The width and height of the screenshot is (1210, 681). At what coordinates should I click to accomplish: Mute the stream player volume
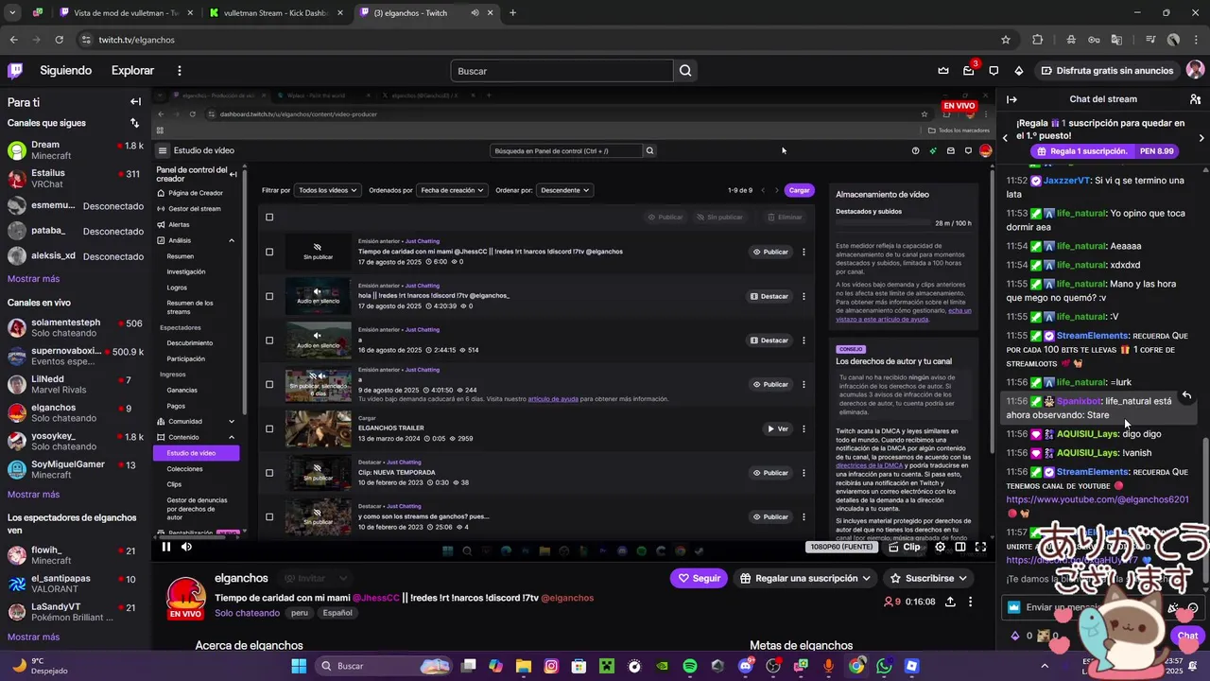(x=186, y=547)
